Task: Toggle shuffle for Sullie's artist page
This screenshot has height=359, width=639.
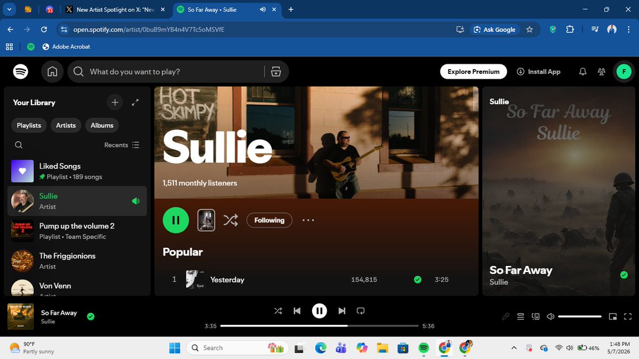Action: pyautogui.click(x=231, y=220)
